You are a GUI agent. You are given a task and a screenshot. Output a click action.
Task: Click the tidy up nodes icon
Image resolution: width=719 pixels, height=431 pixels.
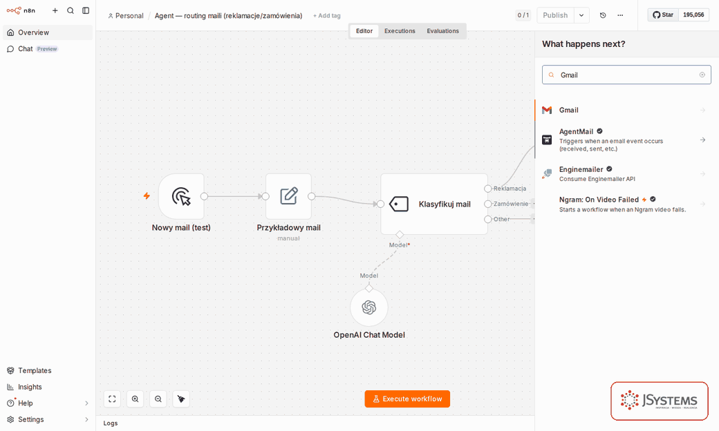(181, 399)
